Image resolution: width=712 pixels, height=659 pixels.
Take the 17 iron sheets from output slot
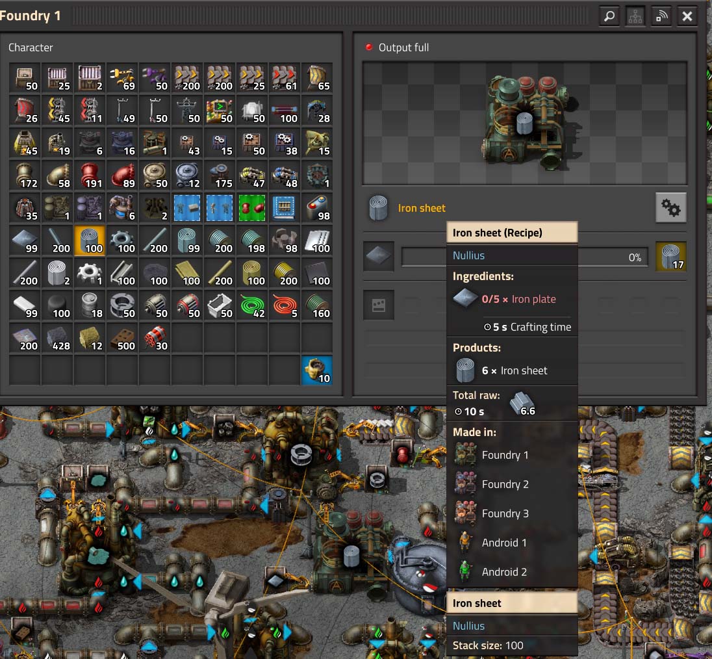[x=670, y=257]
